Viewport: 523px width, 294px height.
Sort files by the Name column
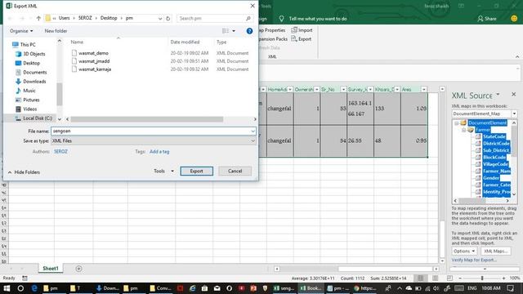tap(77, 42)
